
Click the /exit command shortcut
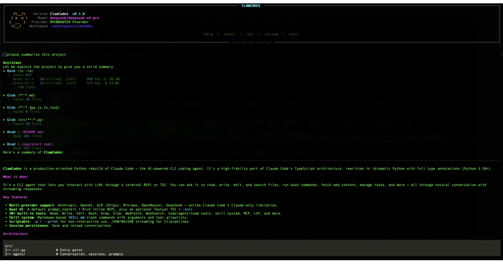293,34
